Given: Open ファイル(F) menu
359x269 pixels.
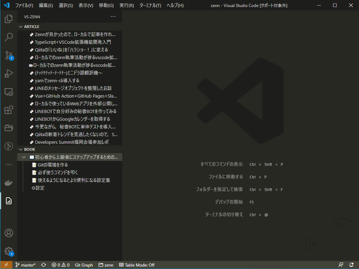Looking at the screenshot, I should pos(24,5).
